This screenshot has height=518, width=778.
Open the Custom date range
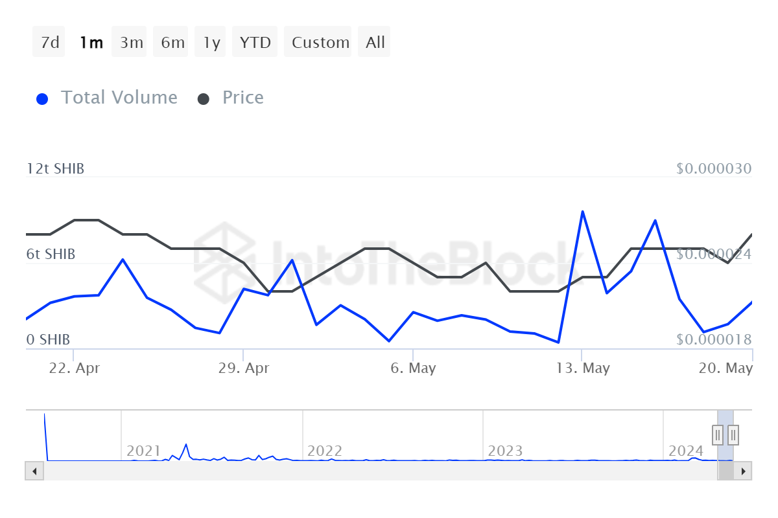320,43
